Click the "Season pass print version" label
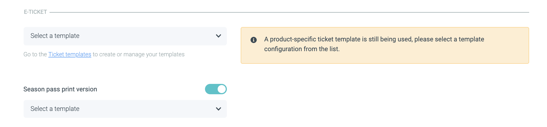 point(60,89)
